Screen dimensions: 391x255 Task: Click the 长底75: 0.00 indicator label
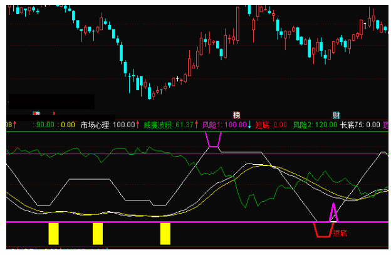360,125
